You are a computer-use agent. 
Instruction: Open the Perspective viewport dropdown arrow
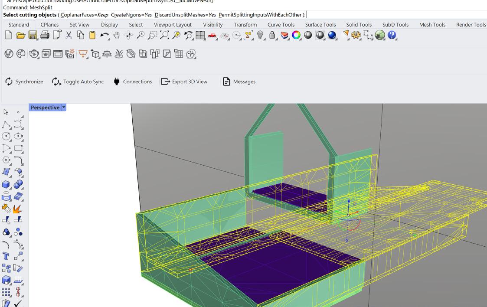coord(64,108)
